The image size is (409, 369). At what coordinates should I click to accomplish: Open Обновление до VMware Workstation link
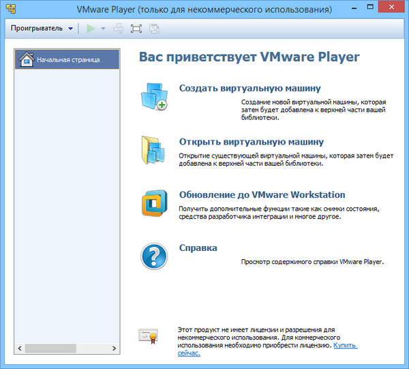tap(262, 194)
